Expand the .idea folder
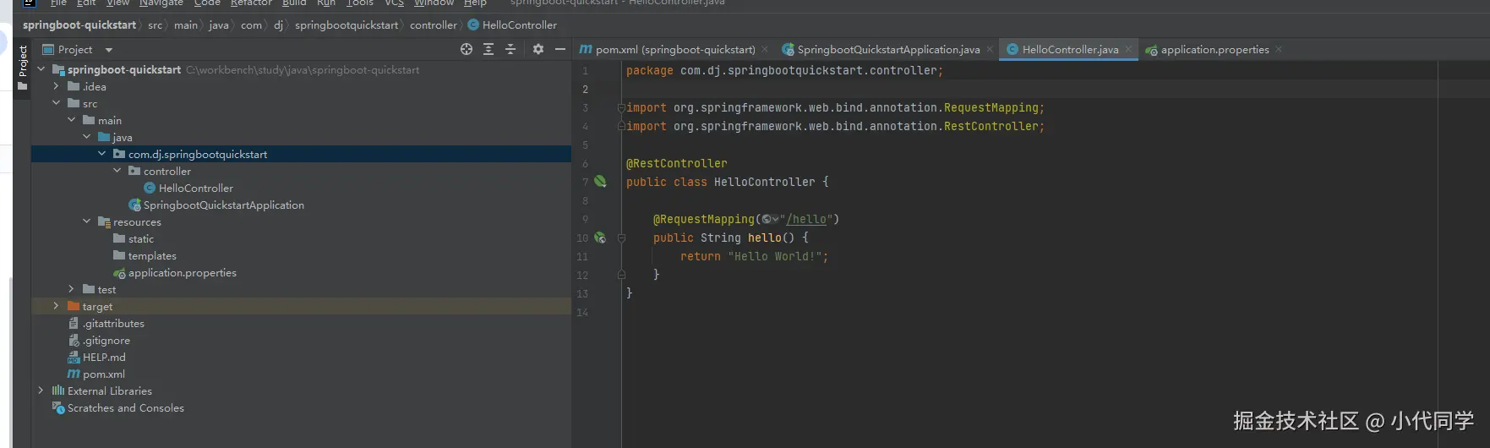 coord(56,86)
